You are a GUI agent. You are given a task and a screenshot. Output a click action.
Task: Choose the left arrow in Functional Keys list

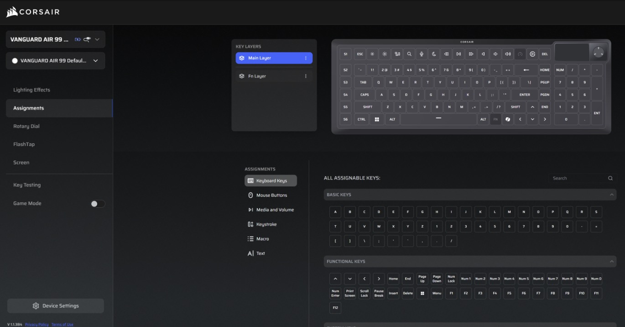[x=364, y=279]
